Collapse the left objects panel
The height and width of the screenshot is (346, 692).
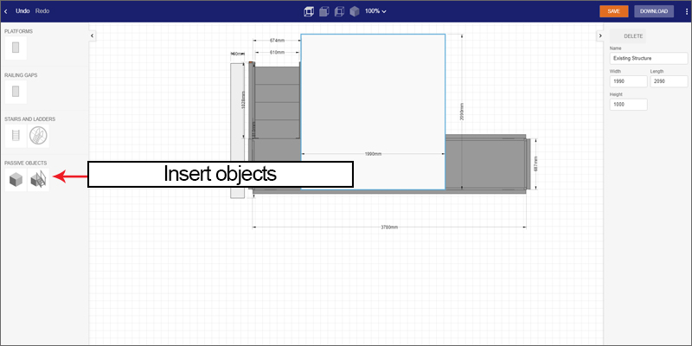click(x=93, y=35)
